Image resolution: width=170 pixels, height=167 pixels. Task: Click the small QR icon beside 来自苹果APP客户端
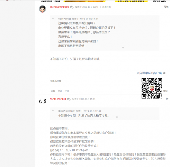(164, 73)
